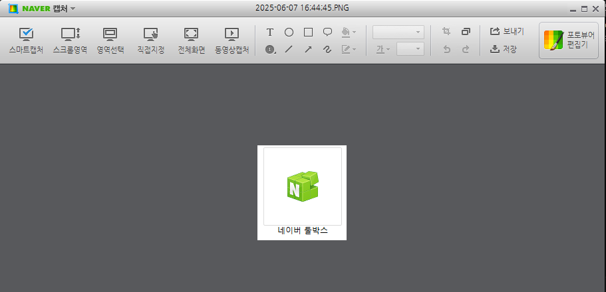Screen dimensions: 606x292
Task: Undo the last edit
Action: tap(447, 49)
